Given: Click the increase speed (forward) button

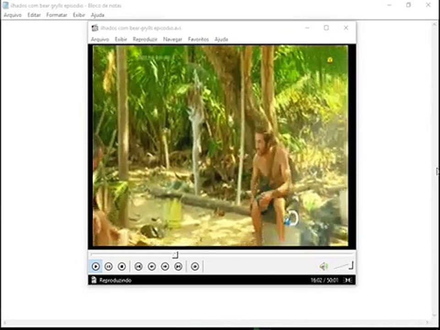Looking at the screenshot, I should pyautogui.click(x=165, y=266).
